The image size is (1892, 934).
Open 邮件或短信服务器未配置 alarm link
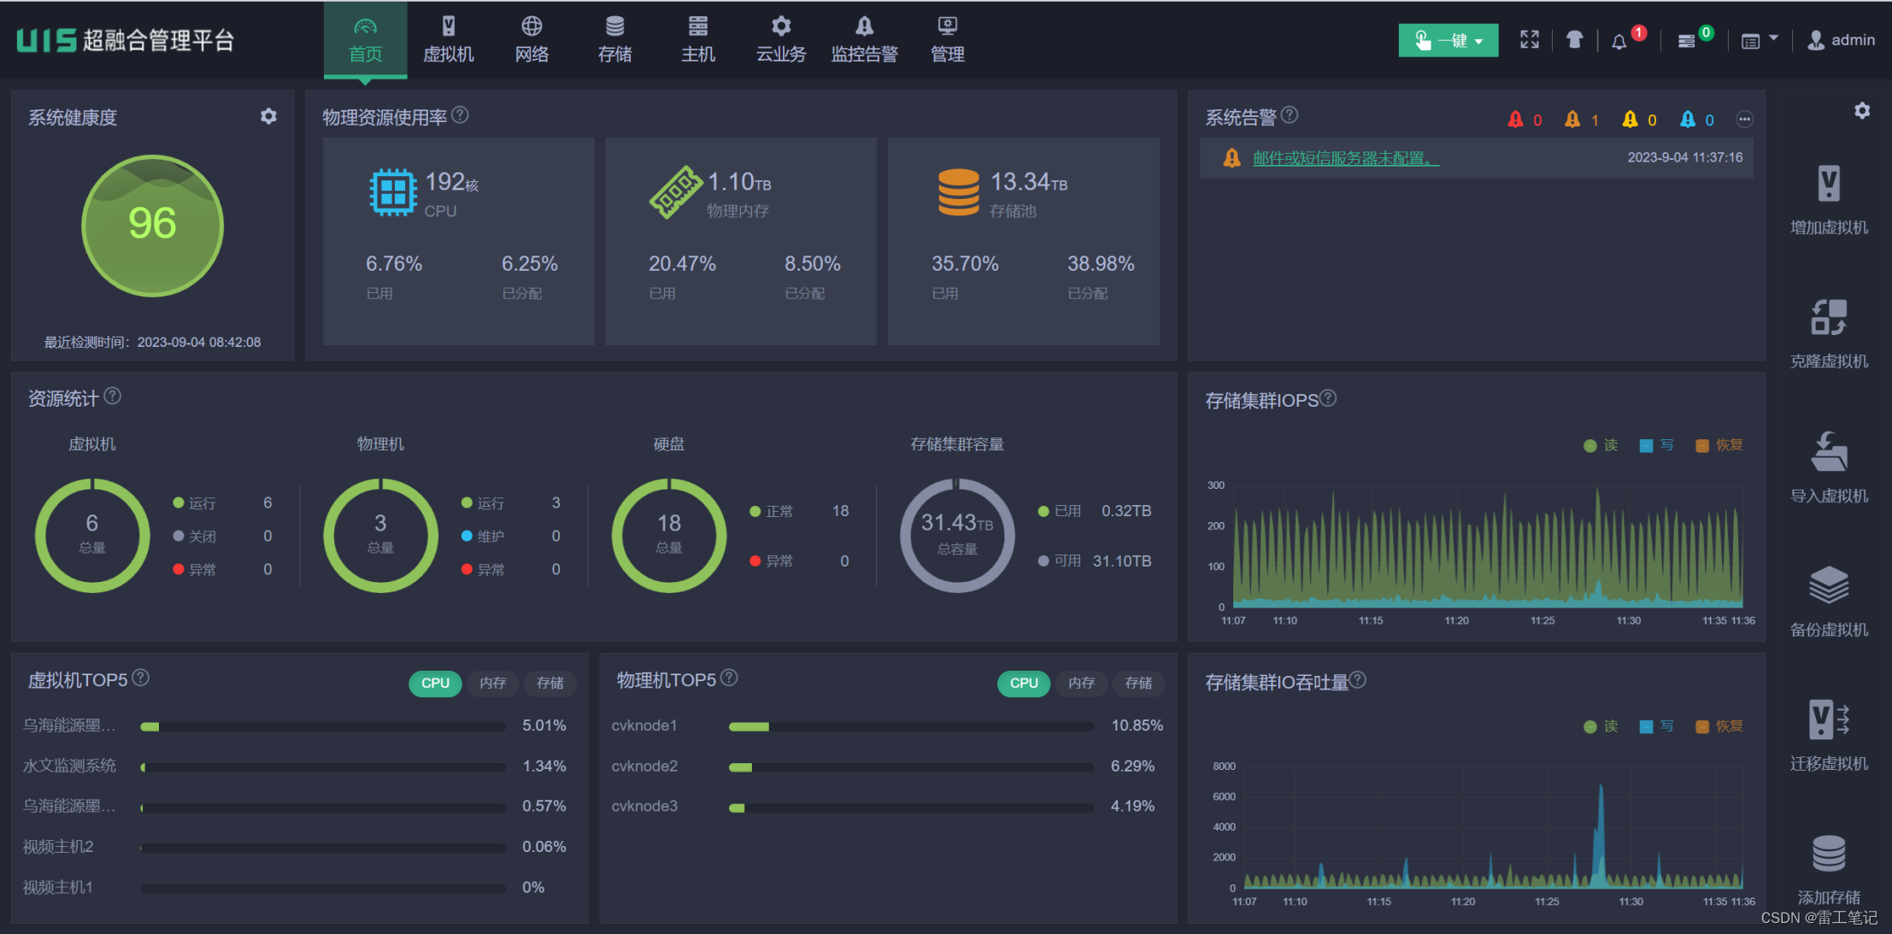1346,158
